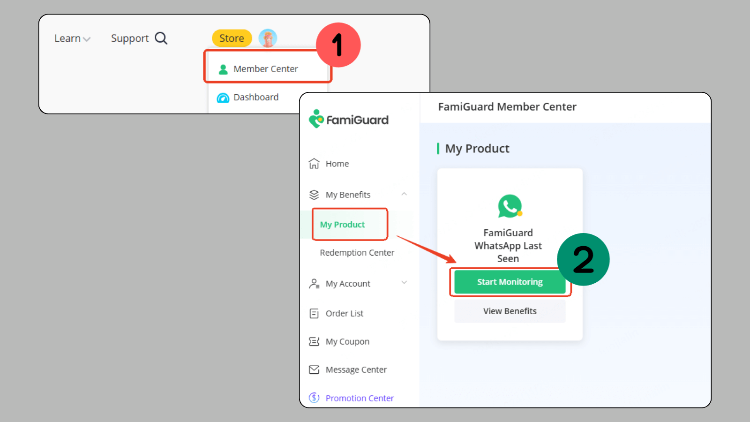
Task: Open My Product in the sidebar
Action: [342, 225]
